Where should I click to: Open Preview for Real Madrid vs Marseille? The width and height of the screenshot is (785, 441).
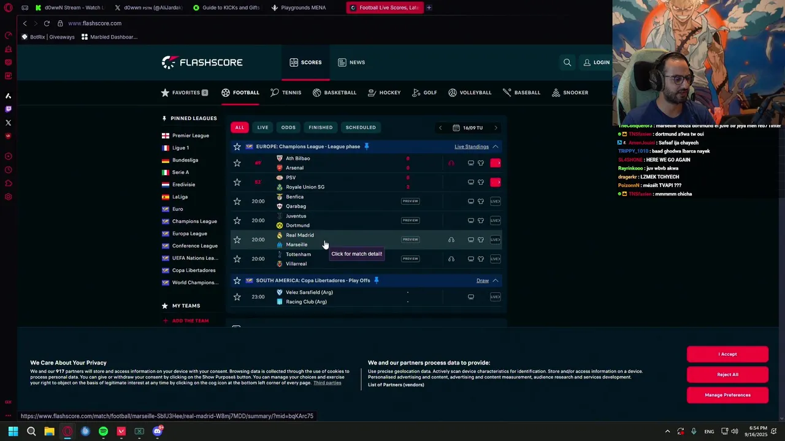[410, 239]
